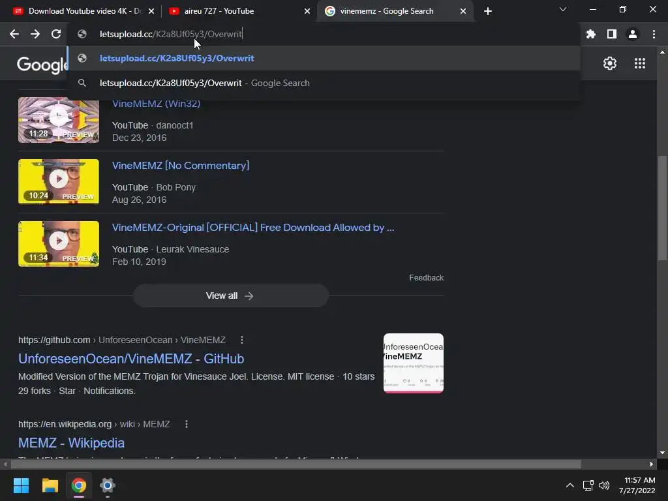This screenshot has width=668, height=501.
Task: Select letsupload.cc URL autocomplete suggestion
Action: click(x=324, y=58)
